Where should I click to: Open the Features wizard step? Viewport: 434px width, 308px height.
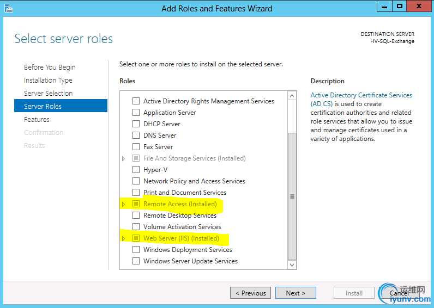click(37, 120)
